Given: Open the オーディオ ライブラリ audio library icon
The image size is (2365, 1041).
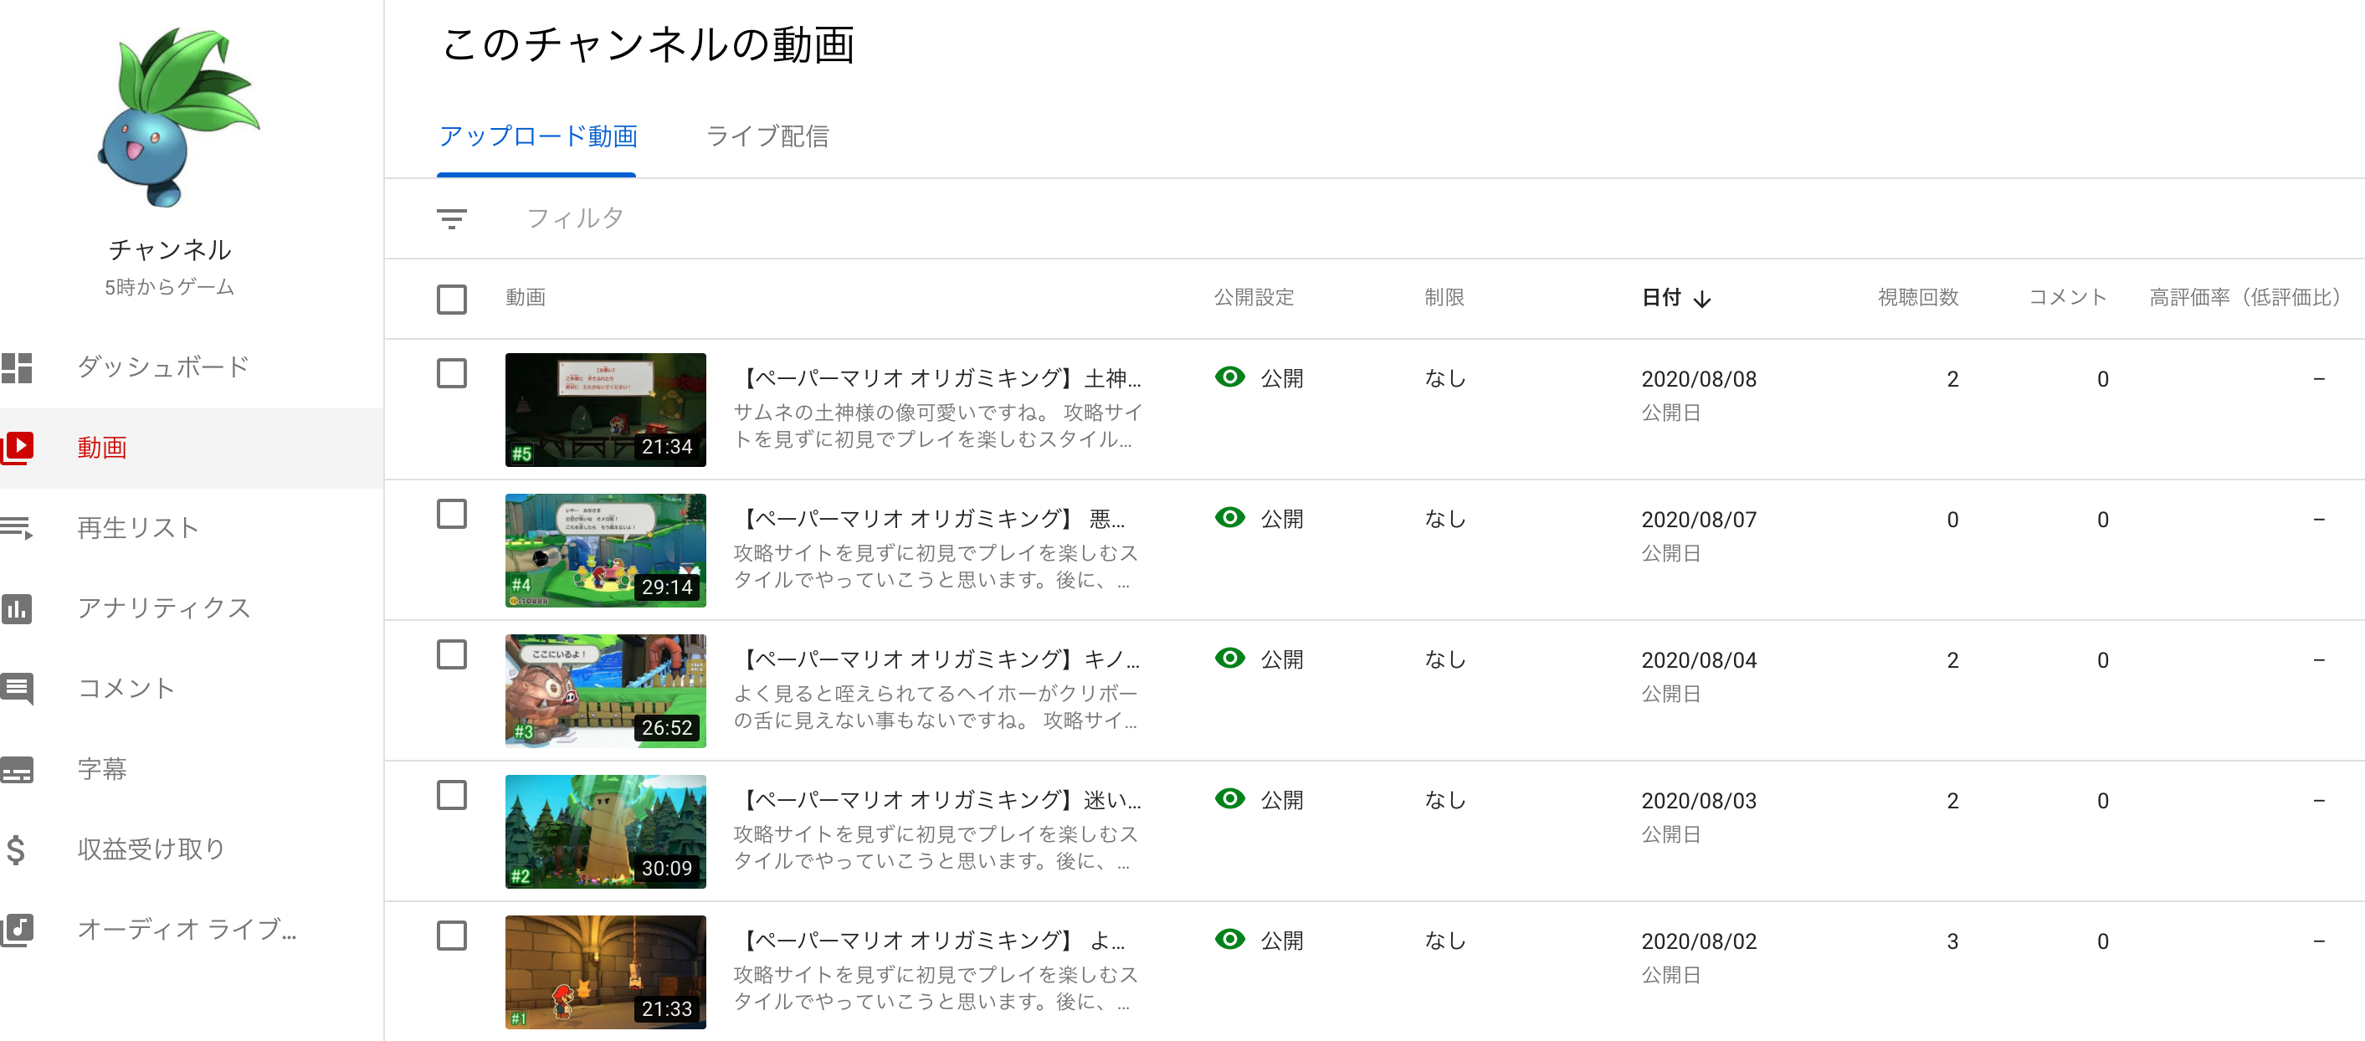Looking at the screenshot, I should 17,929.
